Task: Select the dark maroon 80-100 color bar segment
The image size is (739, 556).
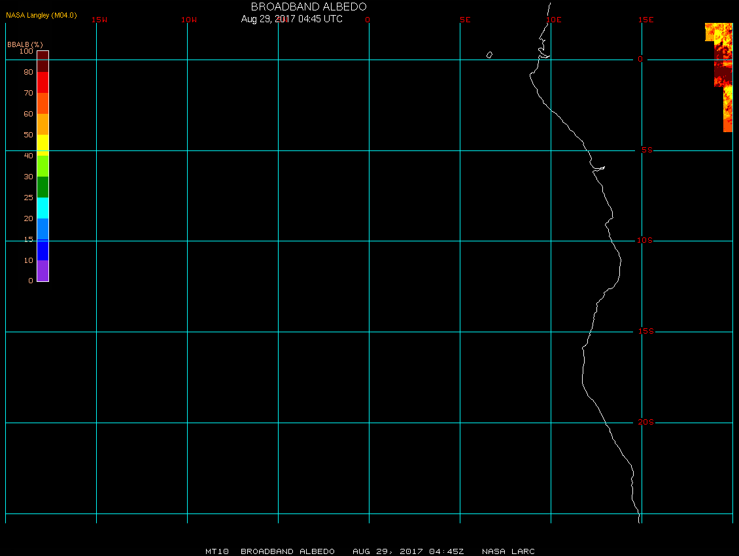Action: (43, 61)
